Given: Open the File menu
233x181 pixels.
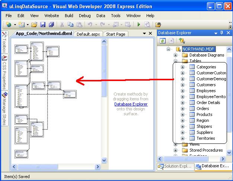Looking at the screenshot, I should point(9,16).
